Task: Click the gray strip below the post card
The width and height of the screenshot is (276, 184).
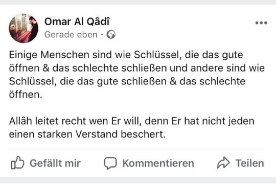Action: [x=138, y=180]
